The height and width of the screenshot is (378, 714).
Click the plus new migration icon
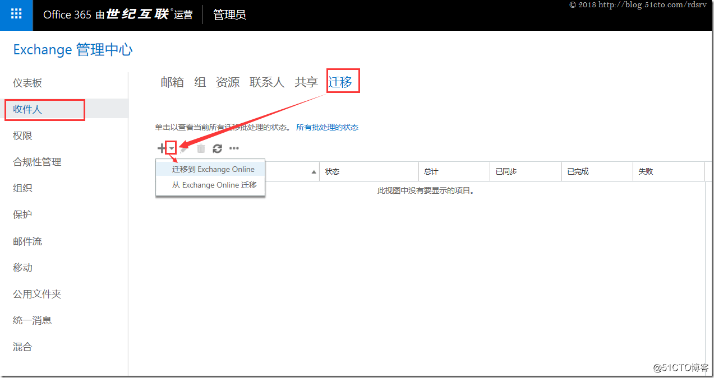[162, 148]
